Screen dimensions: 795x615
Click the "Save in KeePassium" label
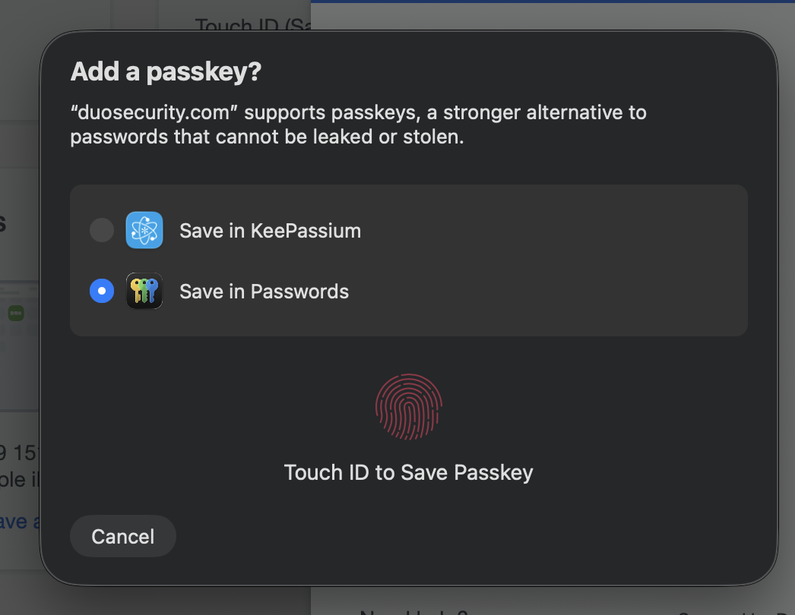pyautogui.click(x=270, y=231)
